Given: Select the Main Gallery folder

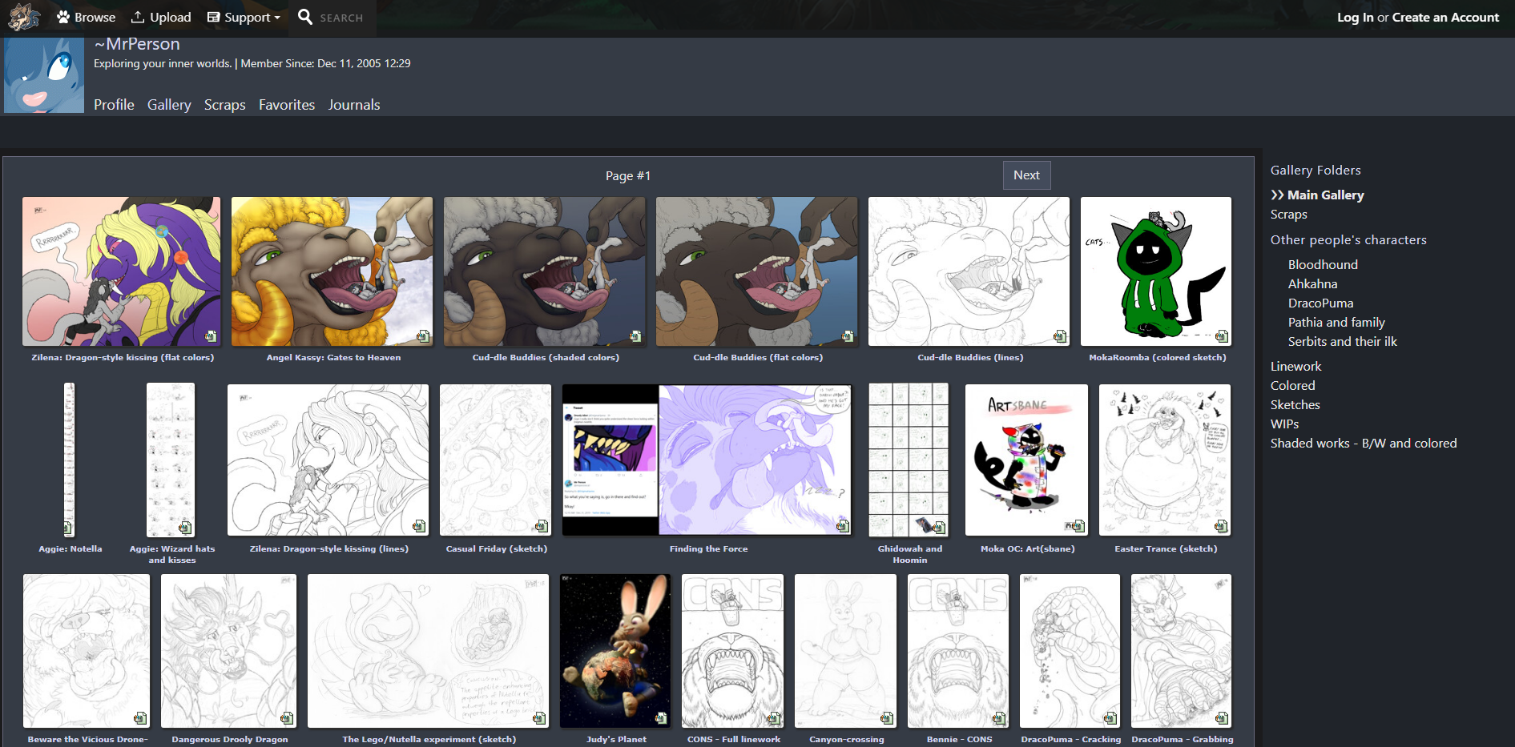Looking at the screenshot, I should (x=1325, y=195).
